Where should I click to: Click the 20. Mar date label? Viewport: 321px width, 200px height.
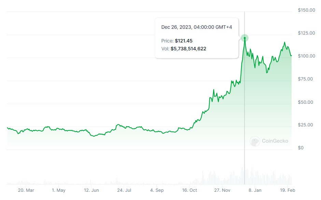(26, 190)
